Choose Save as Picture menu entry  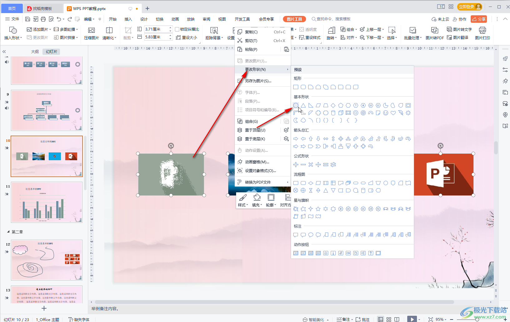point(263,81)
